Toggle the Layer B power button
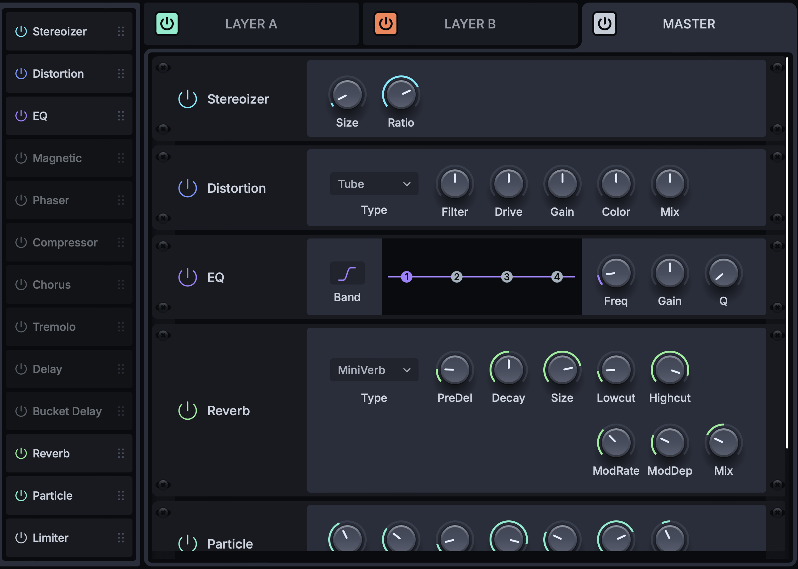The image size is (798, 569). click(x=386, y=24)
